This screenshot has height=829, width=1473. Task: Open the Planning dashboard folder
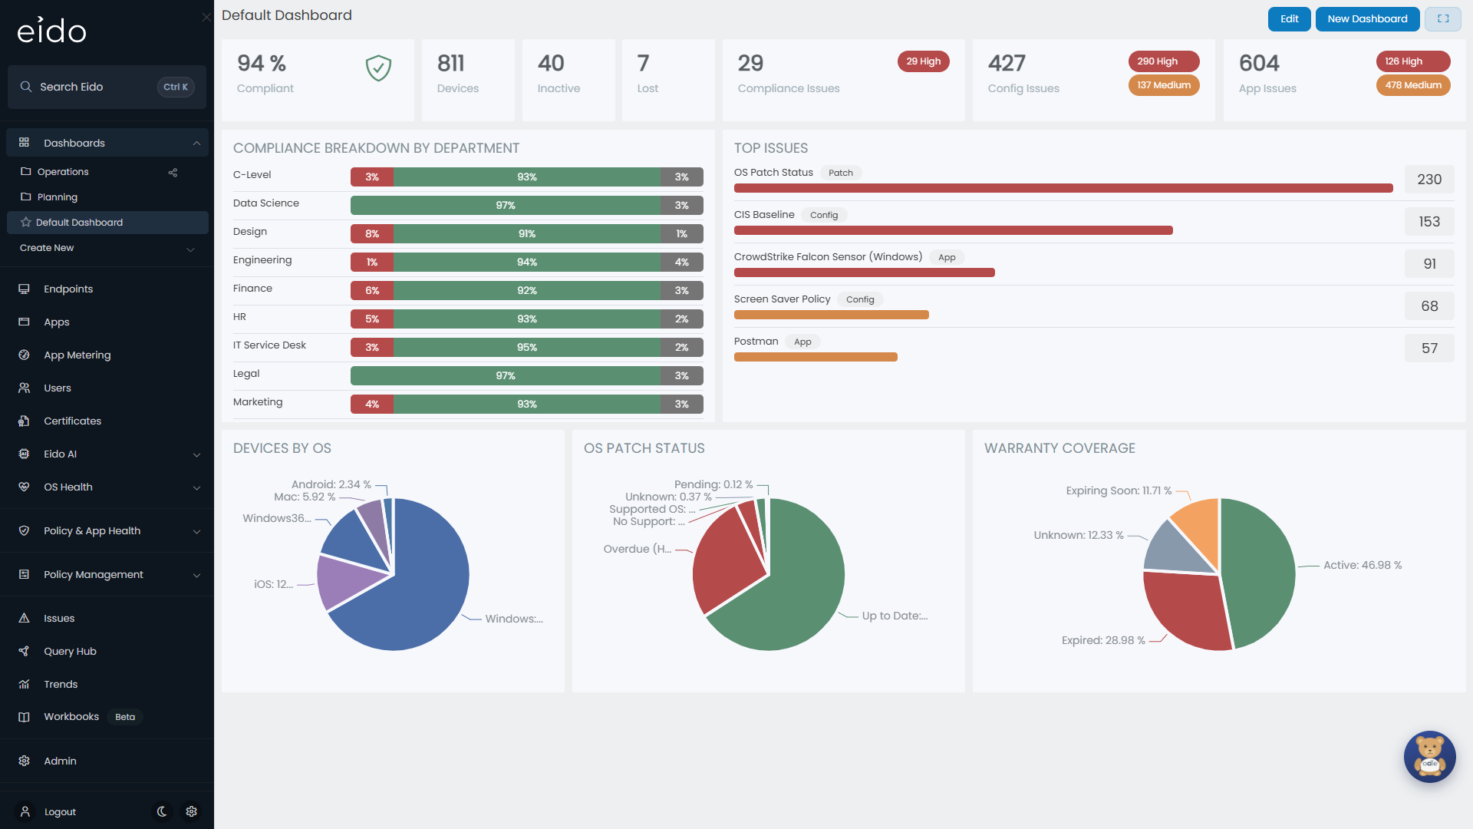click(58, 197)
